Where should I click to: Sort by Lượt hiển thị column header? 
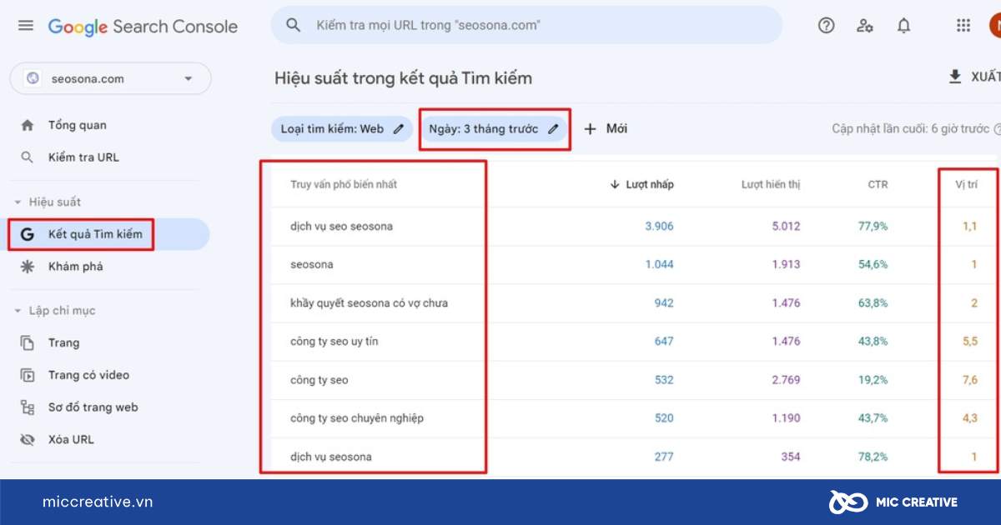coord(771,184)
